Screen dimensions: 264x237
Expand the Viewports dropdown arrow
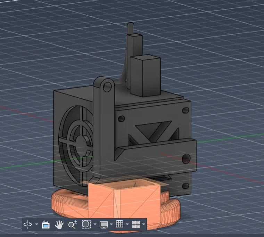143,224
